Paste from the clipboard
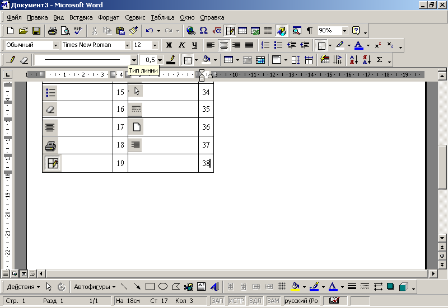Viewport: 448px width, 308px height. 120,31
